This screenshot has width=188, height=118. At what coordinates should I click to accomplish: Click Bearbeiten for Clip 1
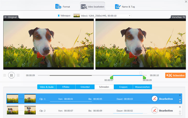pyautogui.click(x=166, y=99)
